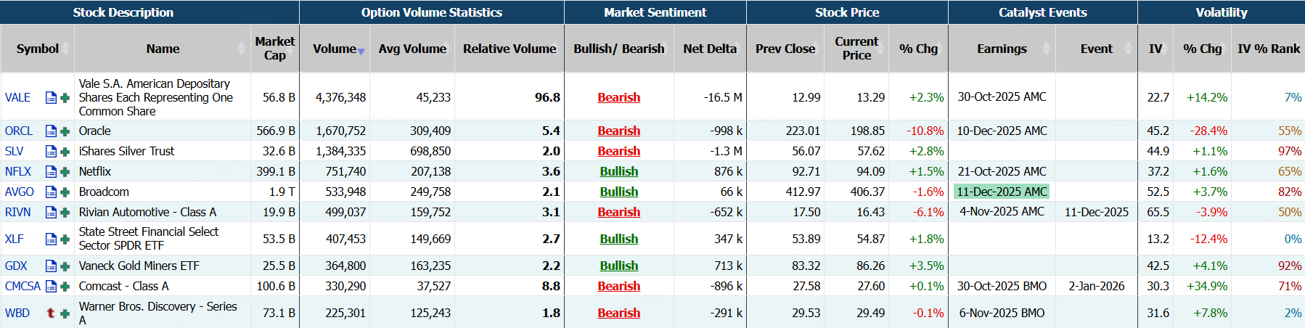Select the Relative Volume column header

pos(510,49)
